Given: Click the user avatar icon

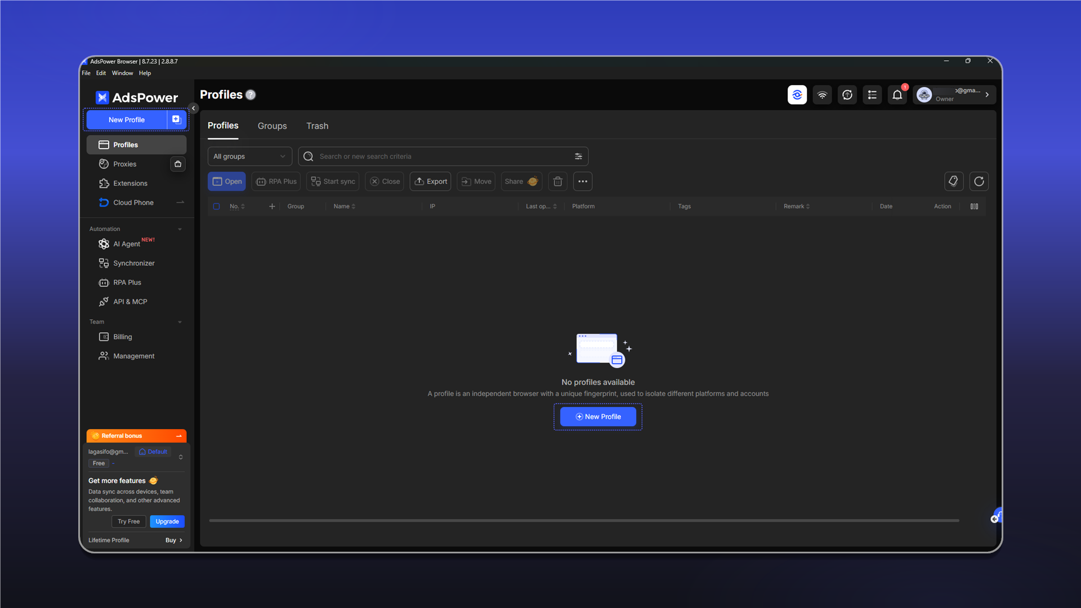Looking at the screenshot, I should (x=924, y=95).
